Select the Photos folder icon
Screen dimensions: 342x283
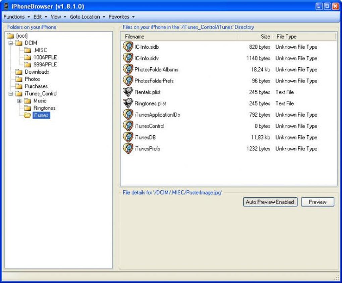19,79
